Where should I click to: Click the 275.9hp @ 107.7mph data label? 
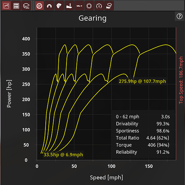pos(142,81)
